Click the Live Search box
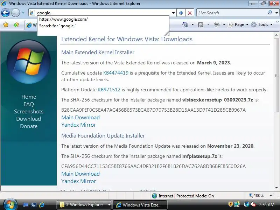 [x=232, y=13]
